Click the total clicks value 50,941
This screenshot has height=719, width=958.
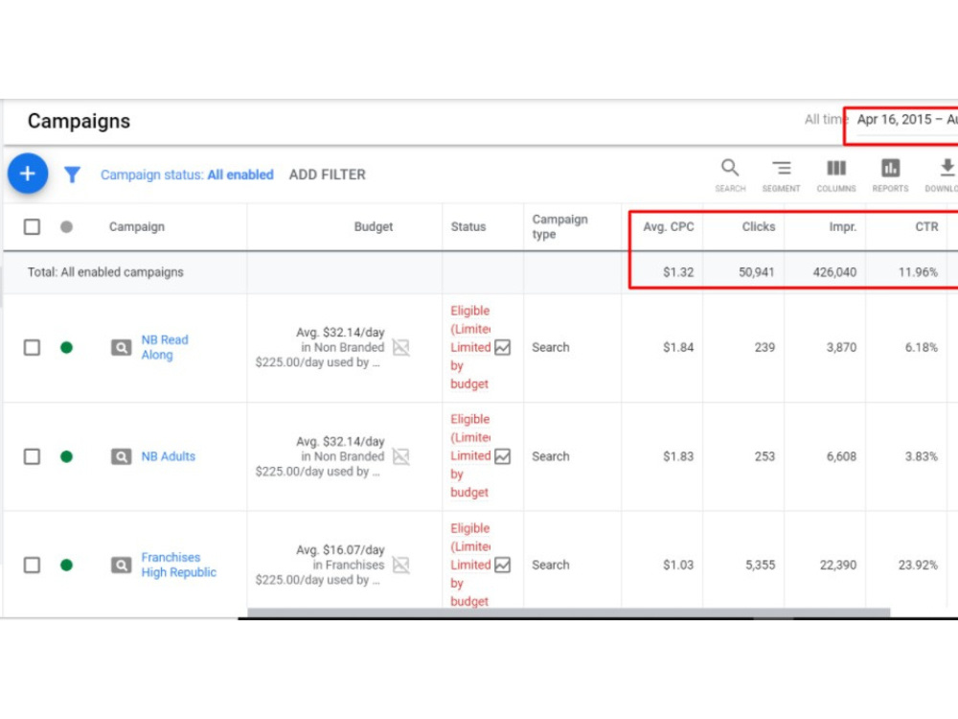click(x=757, y=272)
